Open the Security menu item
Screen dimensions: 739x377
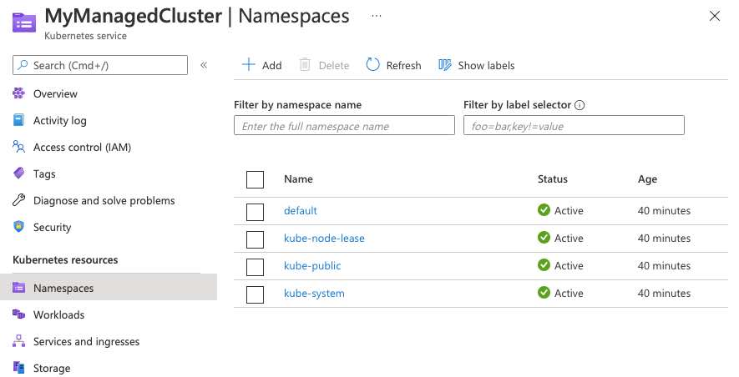coord(53,228)
